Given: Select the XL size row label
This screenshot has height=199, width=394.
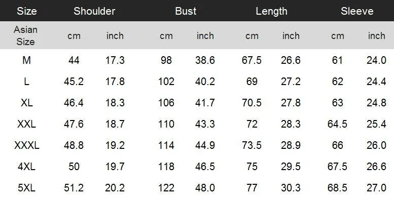Looking at the screenshot, I should click(x=27, y=103).
